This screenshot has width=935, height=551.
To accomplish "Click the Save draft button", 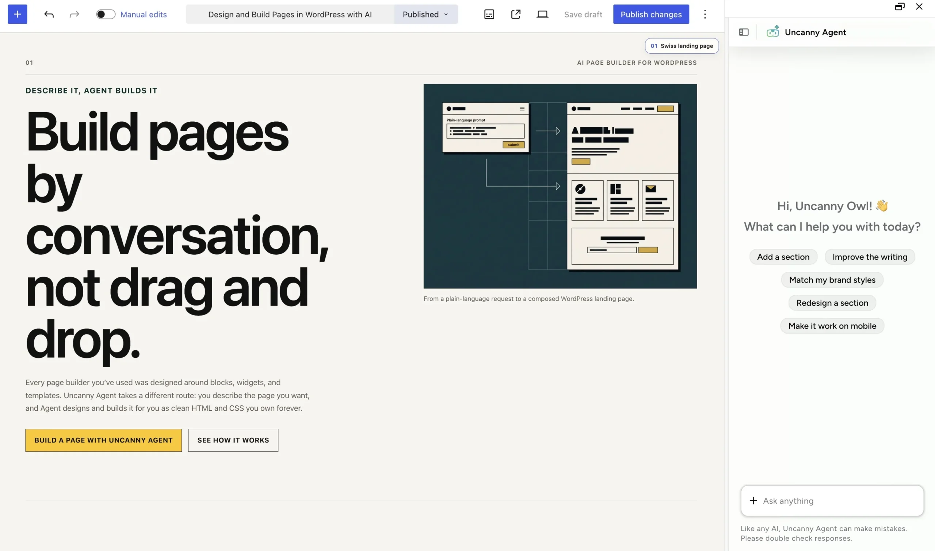I will [583, 15].
